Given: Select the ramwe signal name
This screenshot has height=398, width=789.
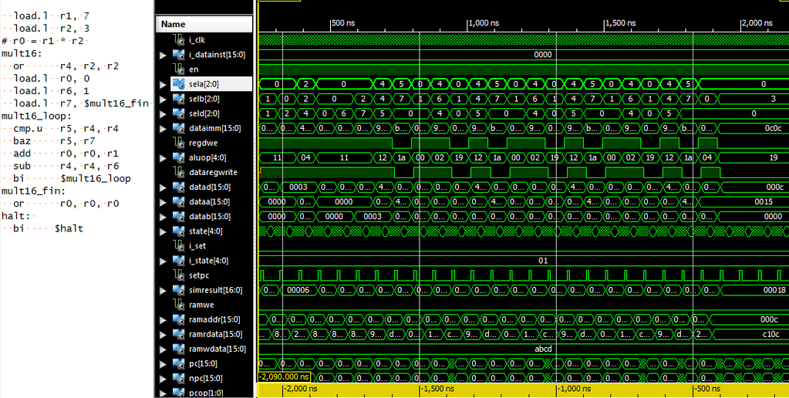Looking at the screenshot, I should (202, 305).
